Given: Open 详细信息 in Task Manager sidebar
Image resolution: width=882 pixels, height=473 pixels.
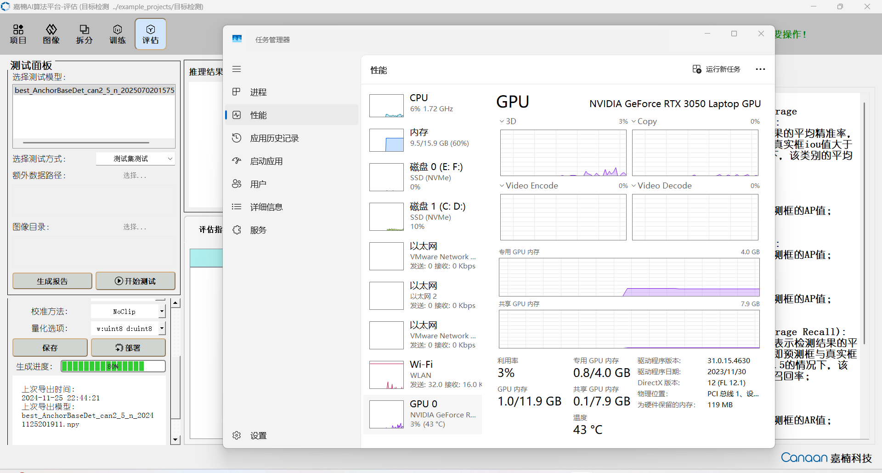Looking at the screenshot, I should coord(292,207).
